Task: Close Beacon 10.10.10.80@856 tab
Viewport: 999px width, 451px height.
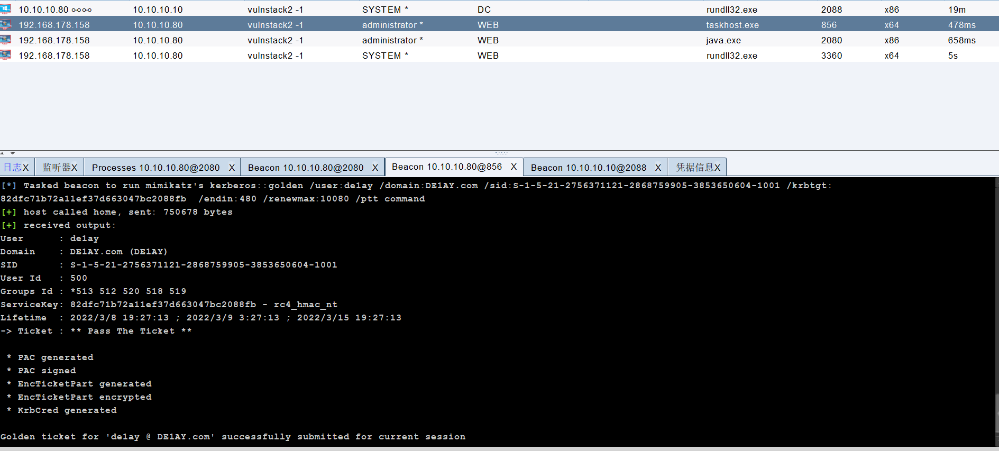Action: pos(514,167)
